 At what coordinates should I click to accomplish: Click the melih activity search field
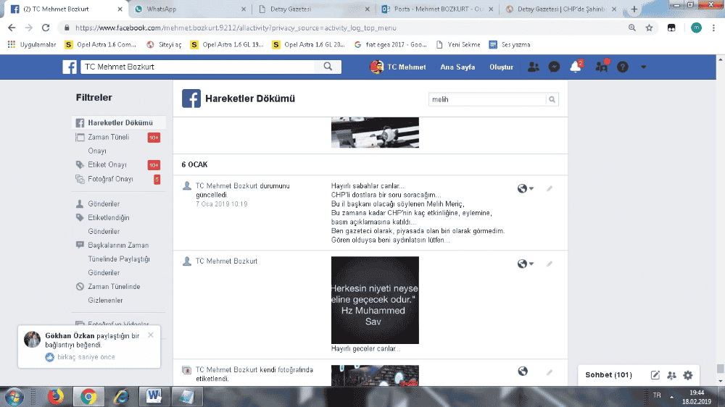487,99
